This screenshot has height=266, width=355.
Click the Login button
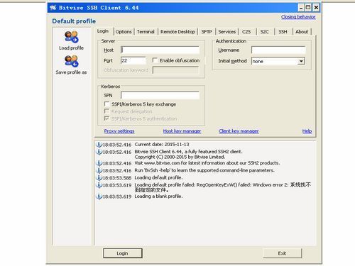pyautogui.click(x=123, y=253)
